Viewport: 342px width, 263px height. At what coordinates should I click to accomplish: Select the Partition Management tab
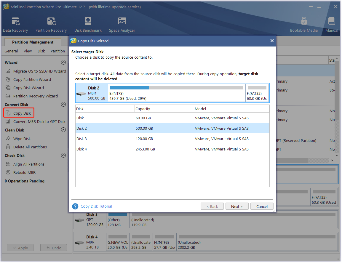33,42
